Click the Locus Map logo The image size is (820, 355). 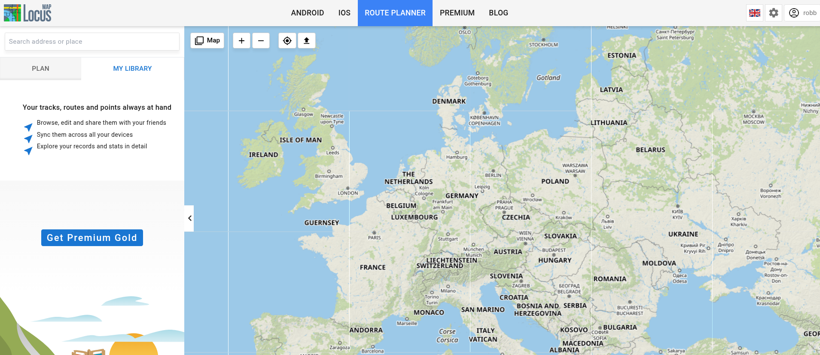point(27,13)
